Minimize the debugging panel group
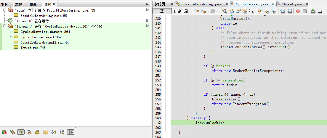327x138 pixels. point(148,4)
